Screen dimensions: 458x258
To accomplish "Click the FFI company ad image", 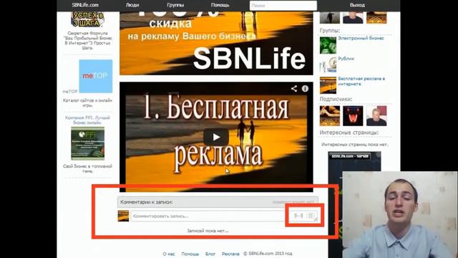I will point(87,143).
